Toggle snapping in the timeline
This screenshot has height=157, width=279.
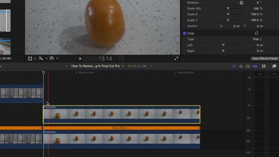tap(255, 66)
